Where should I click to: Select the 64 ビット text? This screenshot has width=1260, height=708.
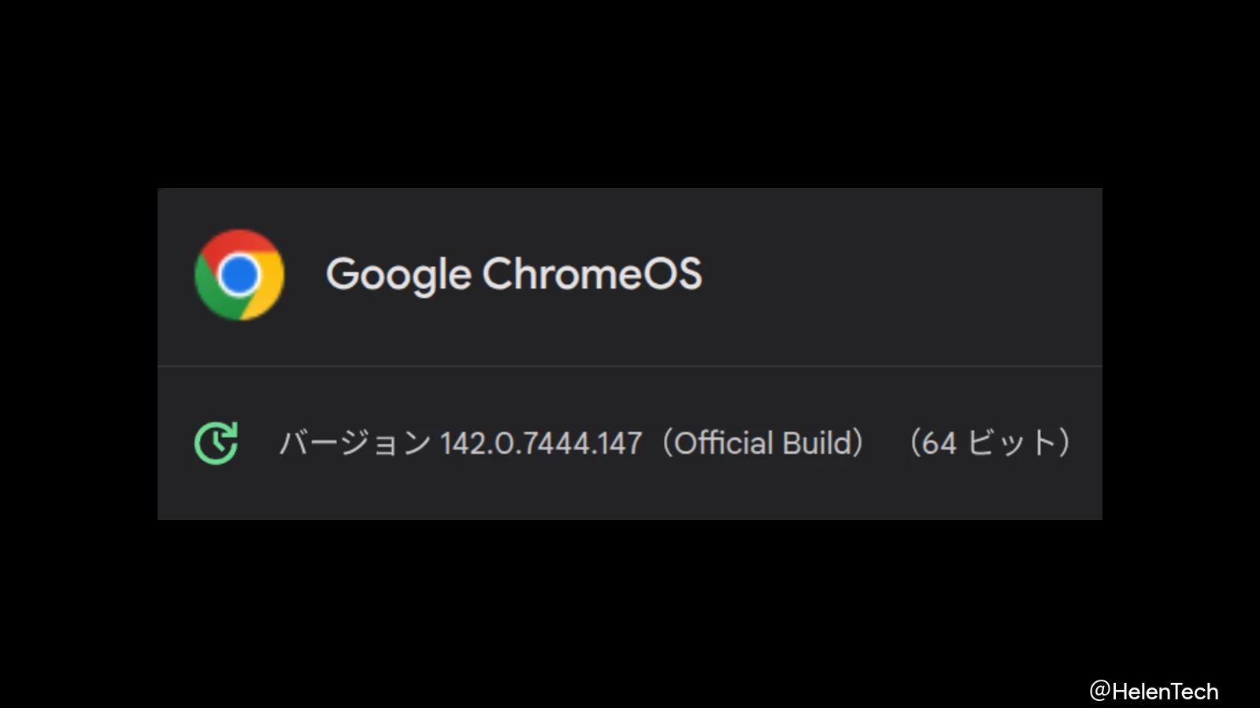point(990,442)
